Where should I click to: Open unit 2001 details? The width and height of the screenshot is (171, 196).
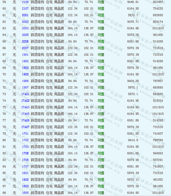point(25,15)
